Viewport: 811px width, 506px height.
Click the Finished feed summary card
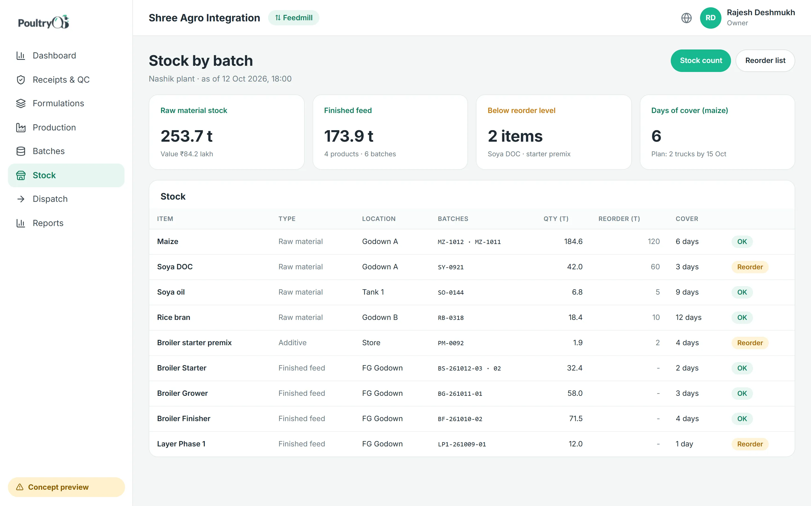point(390,132)
